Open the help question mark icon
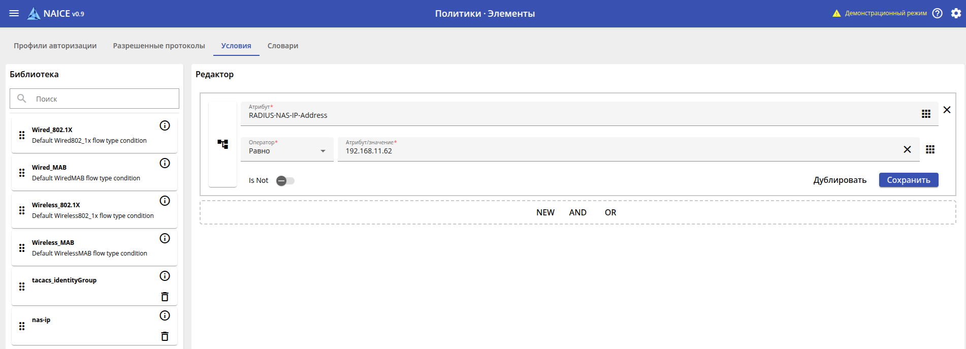 (938, 14)
